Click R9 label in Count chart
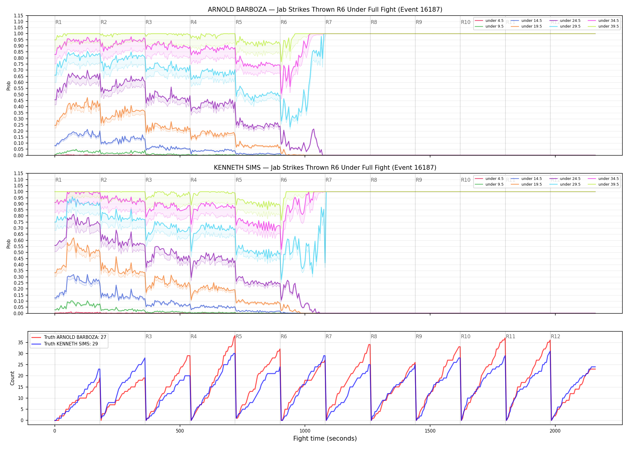This screenshot has height=449, width=629. point(419,336)
